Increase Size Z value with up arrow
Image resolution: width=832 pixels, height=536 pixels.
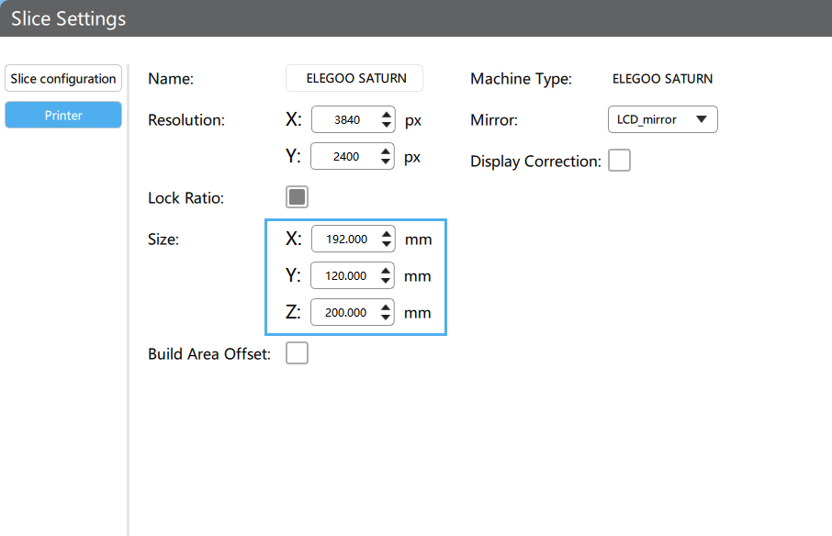point(386,307)
